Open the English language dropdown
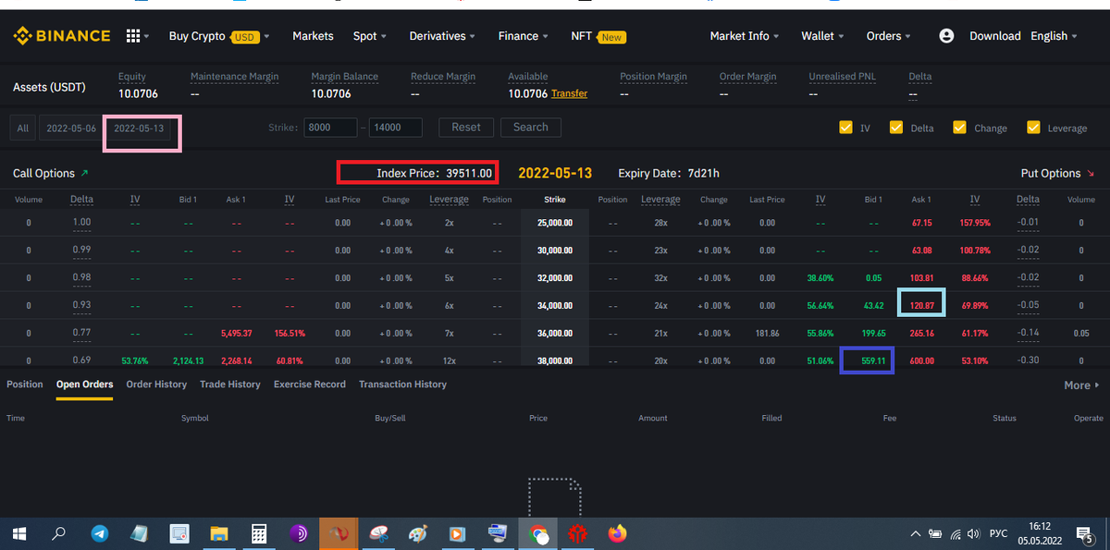Screen dimensions: 1110x550 tap(1054, 36)
